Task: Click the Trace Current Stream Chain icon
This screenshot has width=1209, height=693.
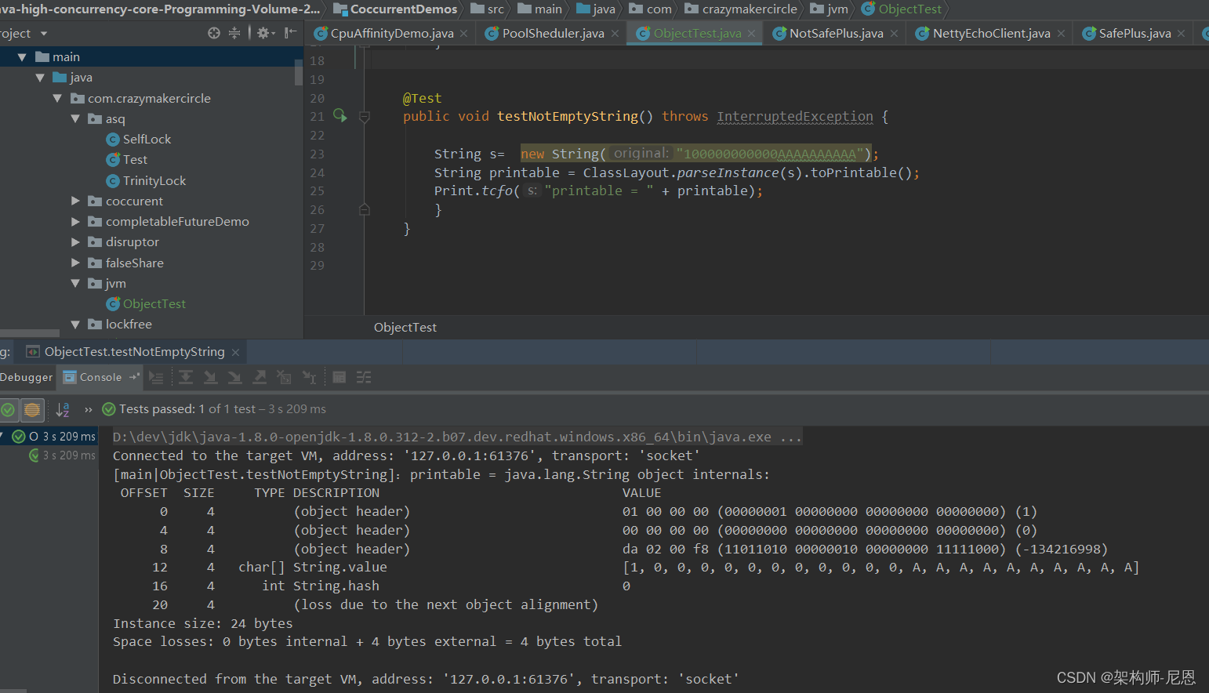Action: pos(364,378)
